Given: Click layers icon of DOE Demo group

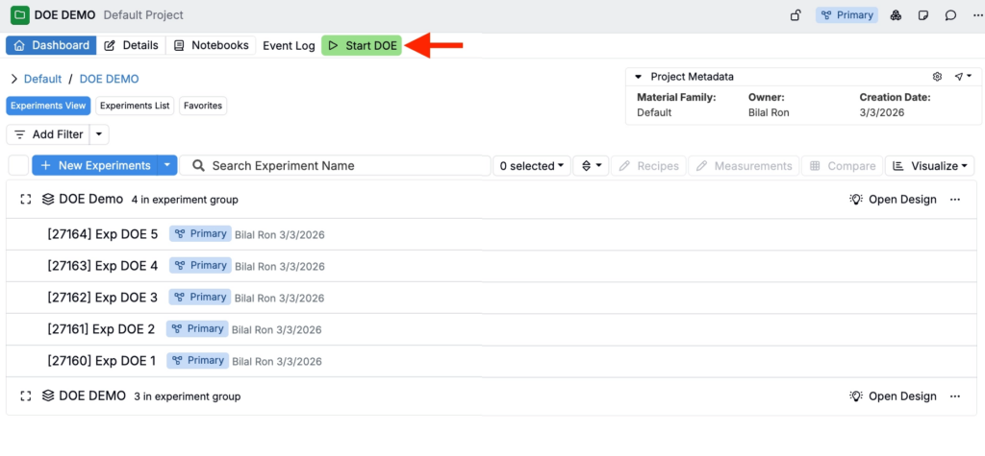Looking at the screenshot, I should [x=48, y=200].
